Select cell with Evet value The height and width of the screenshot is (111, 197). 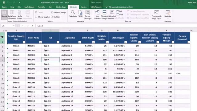tap(182, 73)
